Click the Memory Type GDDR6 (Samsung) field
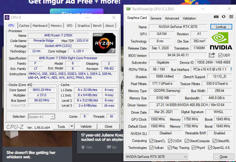Viewport: 236px width, 162px height. click(167, 91)
